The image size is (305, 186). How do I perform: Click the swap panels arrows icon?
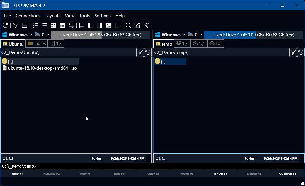71,25
